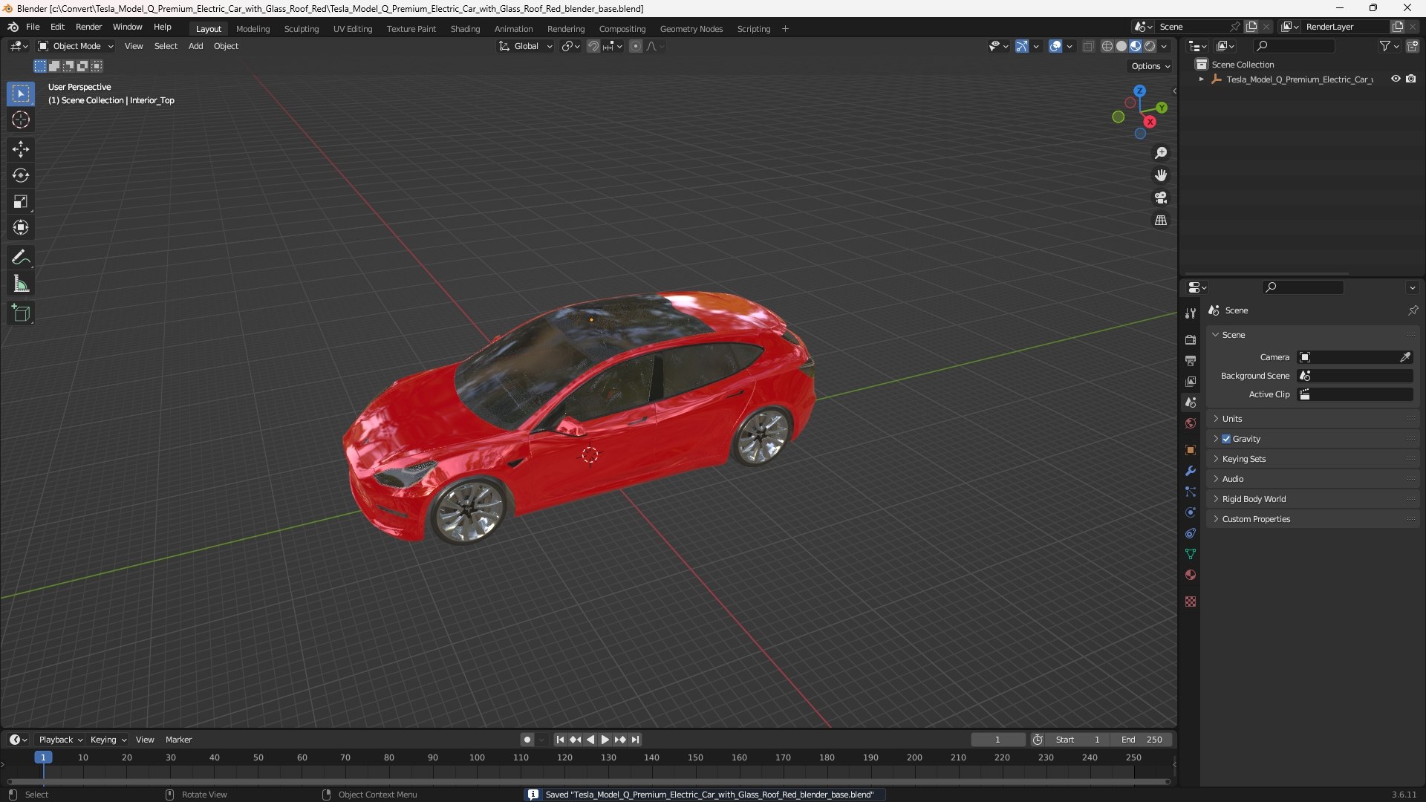Open the Render properties tab
This screenshot has height=802, width=1426.
coord(1191,339)
